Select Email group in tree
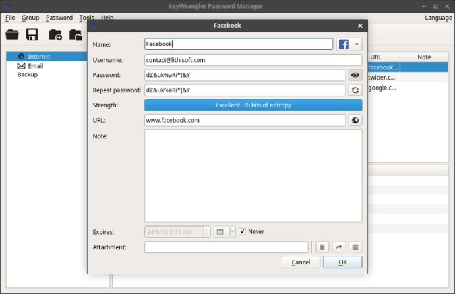Image resolution: width=455 pixels, height=294 pixels. coord(36,66)
